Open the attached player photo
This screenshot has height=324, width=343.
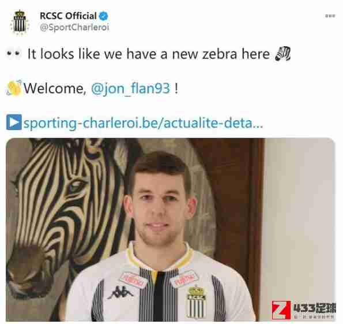[171, 229]
